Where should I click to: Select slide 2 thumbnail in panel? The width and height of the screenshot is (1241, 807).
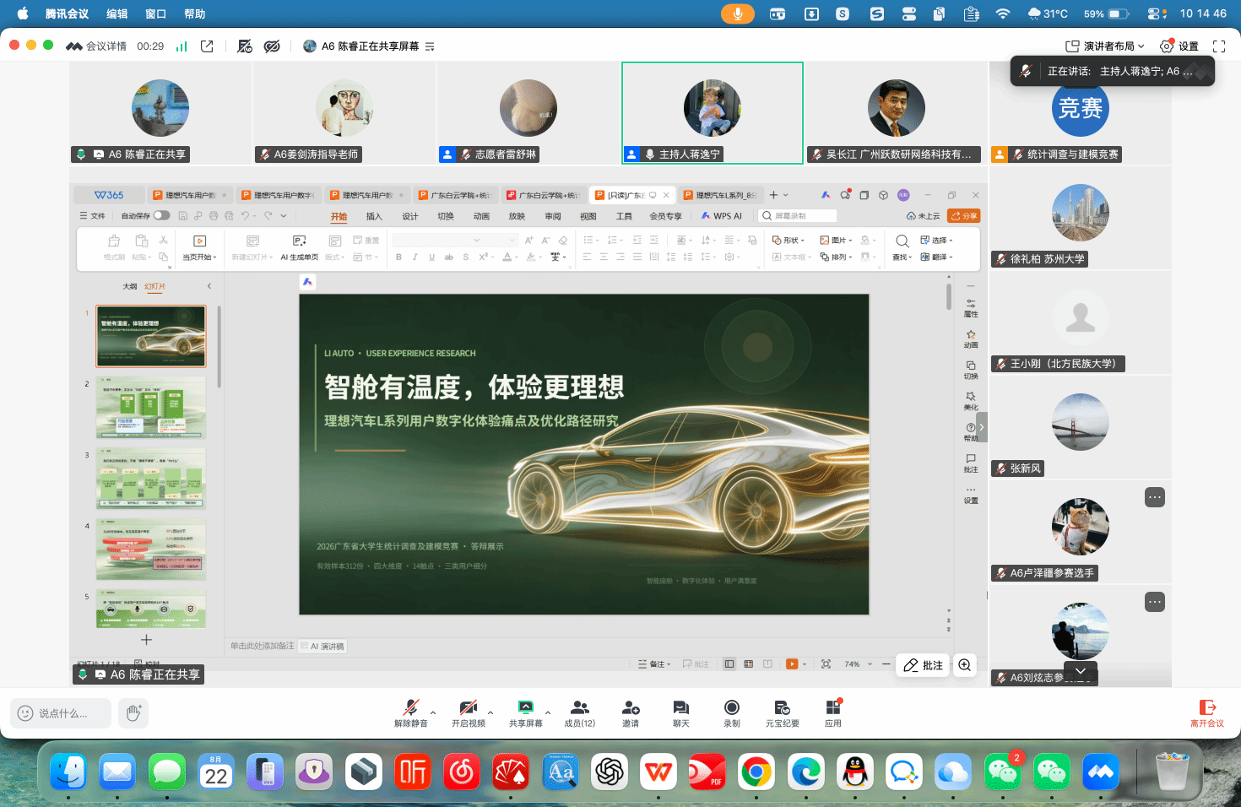tap(151, 408)
